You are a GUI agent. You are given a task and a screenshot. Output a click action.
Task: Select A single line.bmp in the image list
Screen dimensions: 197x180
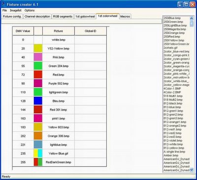pyautogui.click(x=174, y=152)
